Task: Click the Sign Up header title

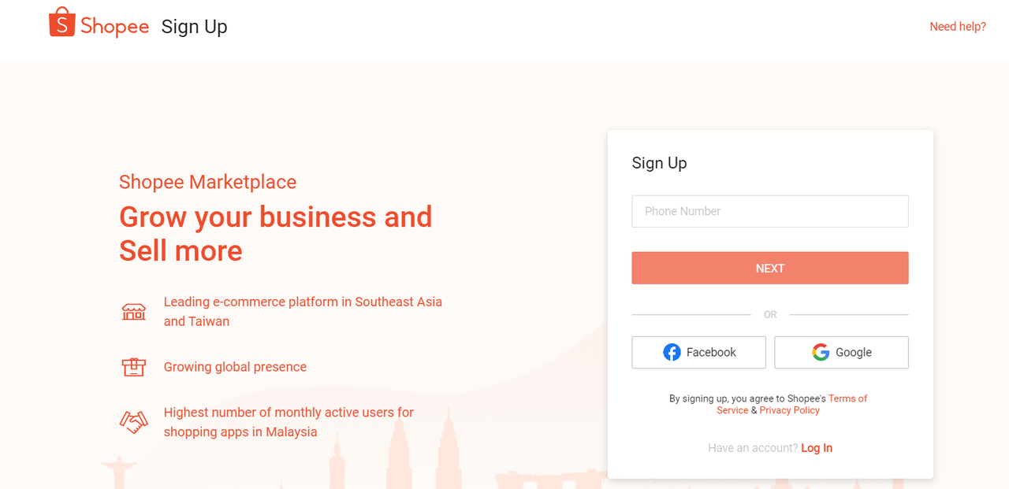Action: coord(194,27)
